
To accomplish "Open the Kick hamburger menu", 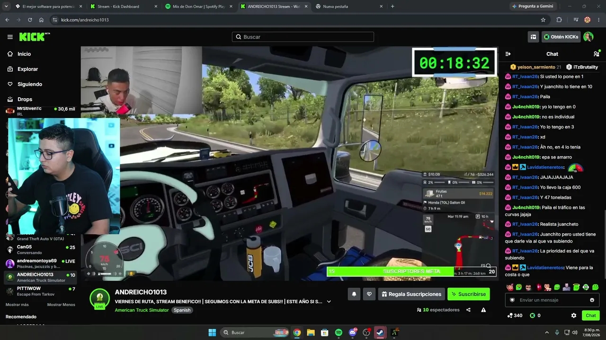I will tap(10, 37).
